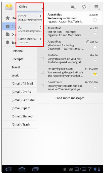104x173 pixels.
Task: Check the YouTube email checkbox
Action: (42, 58)
